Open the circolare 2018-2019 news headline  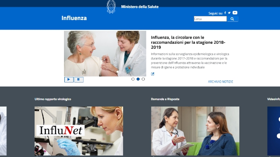click(x=188, y=42)
